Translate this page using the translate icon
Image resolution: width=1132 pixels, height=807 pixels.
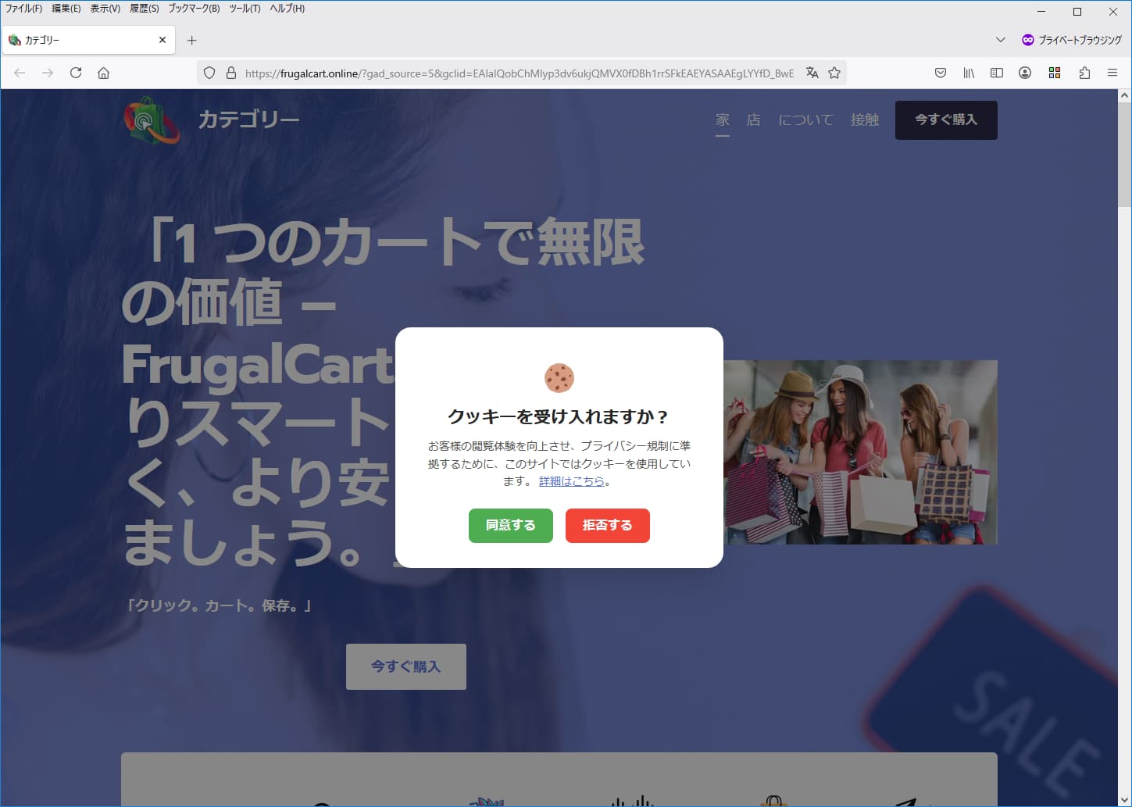pyautogui.click(x=812, y=73)
